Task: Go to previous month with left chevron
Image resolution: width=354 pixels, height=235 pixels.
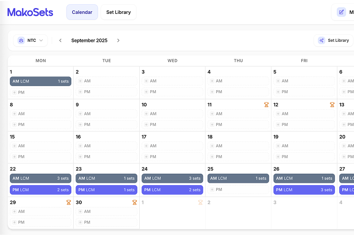Action: click(x=60, y=41)
